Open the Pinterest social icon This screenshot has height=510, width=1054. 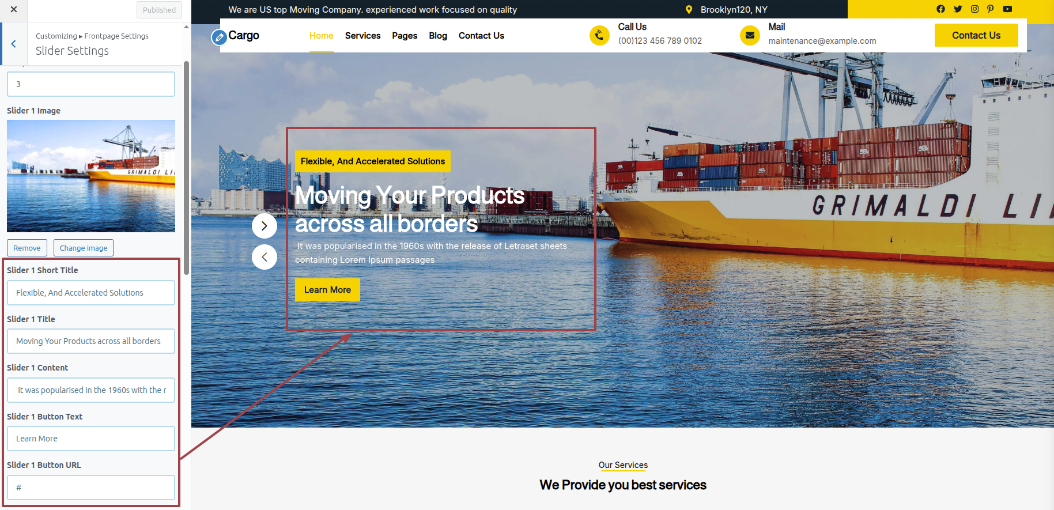pyautogui.click(x=991, y=9)
